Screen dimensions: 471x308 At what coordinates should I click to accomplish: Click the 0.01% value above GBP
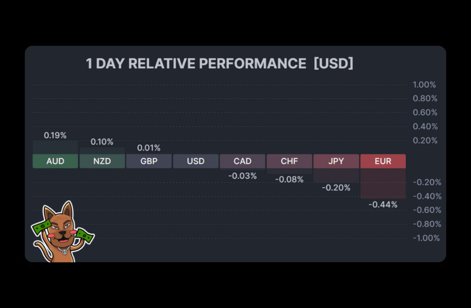tap(149, 148)
